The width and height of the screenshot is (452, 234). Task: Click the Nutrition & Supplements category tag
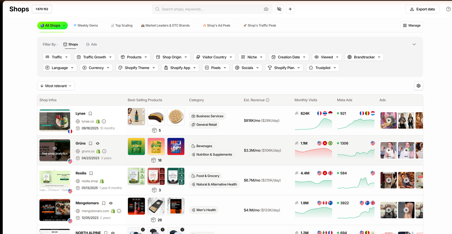[x=212, y=155]
